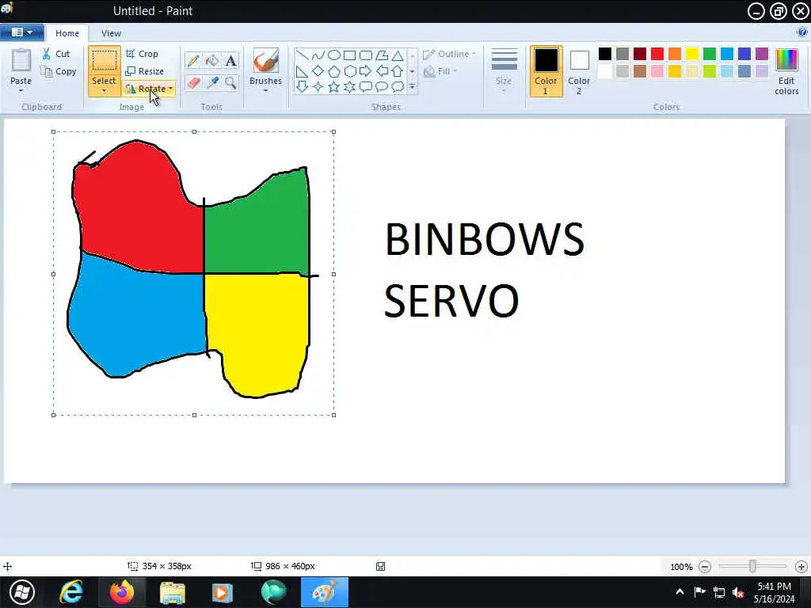Choose the Curve shape
This screenshot has height=608, width=811.
point(318,55)
